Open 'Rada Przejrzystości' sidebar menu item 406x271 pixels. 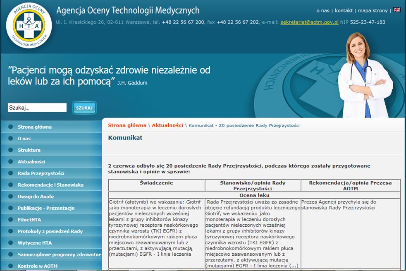tap(41, 173)
